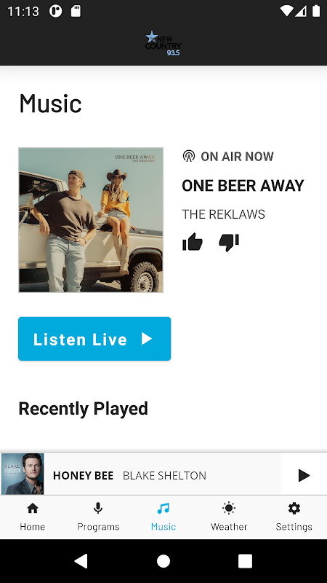Go to the Programs microphone tab
Screen dimensions: 327x583
(98, 517)
